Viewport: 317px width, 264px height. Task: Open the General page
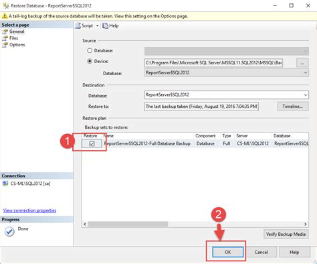(17, 31)
